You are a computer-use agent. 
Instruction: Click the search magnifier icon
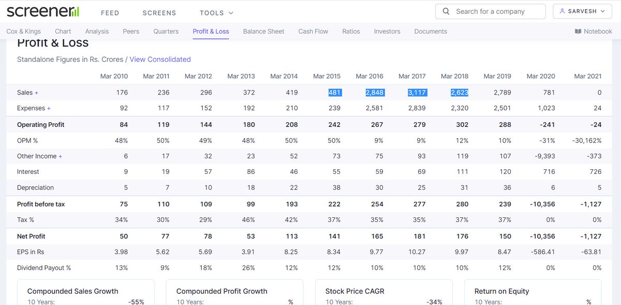click(446, 11)
